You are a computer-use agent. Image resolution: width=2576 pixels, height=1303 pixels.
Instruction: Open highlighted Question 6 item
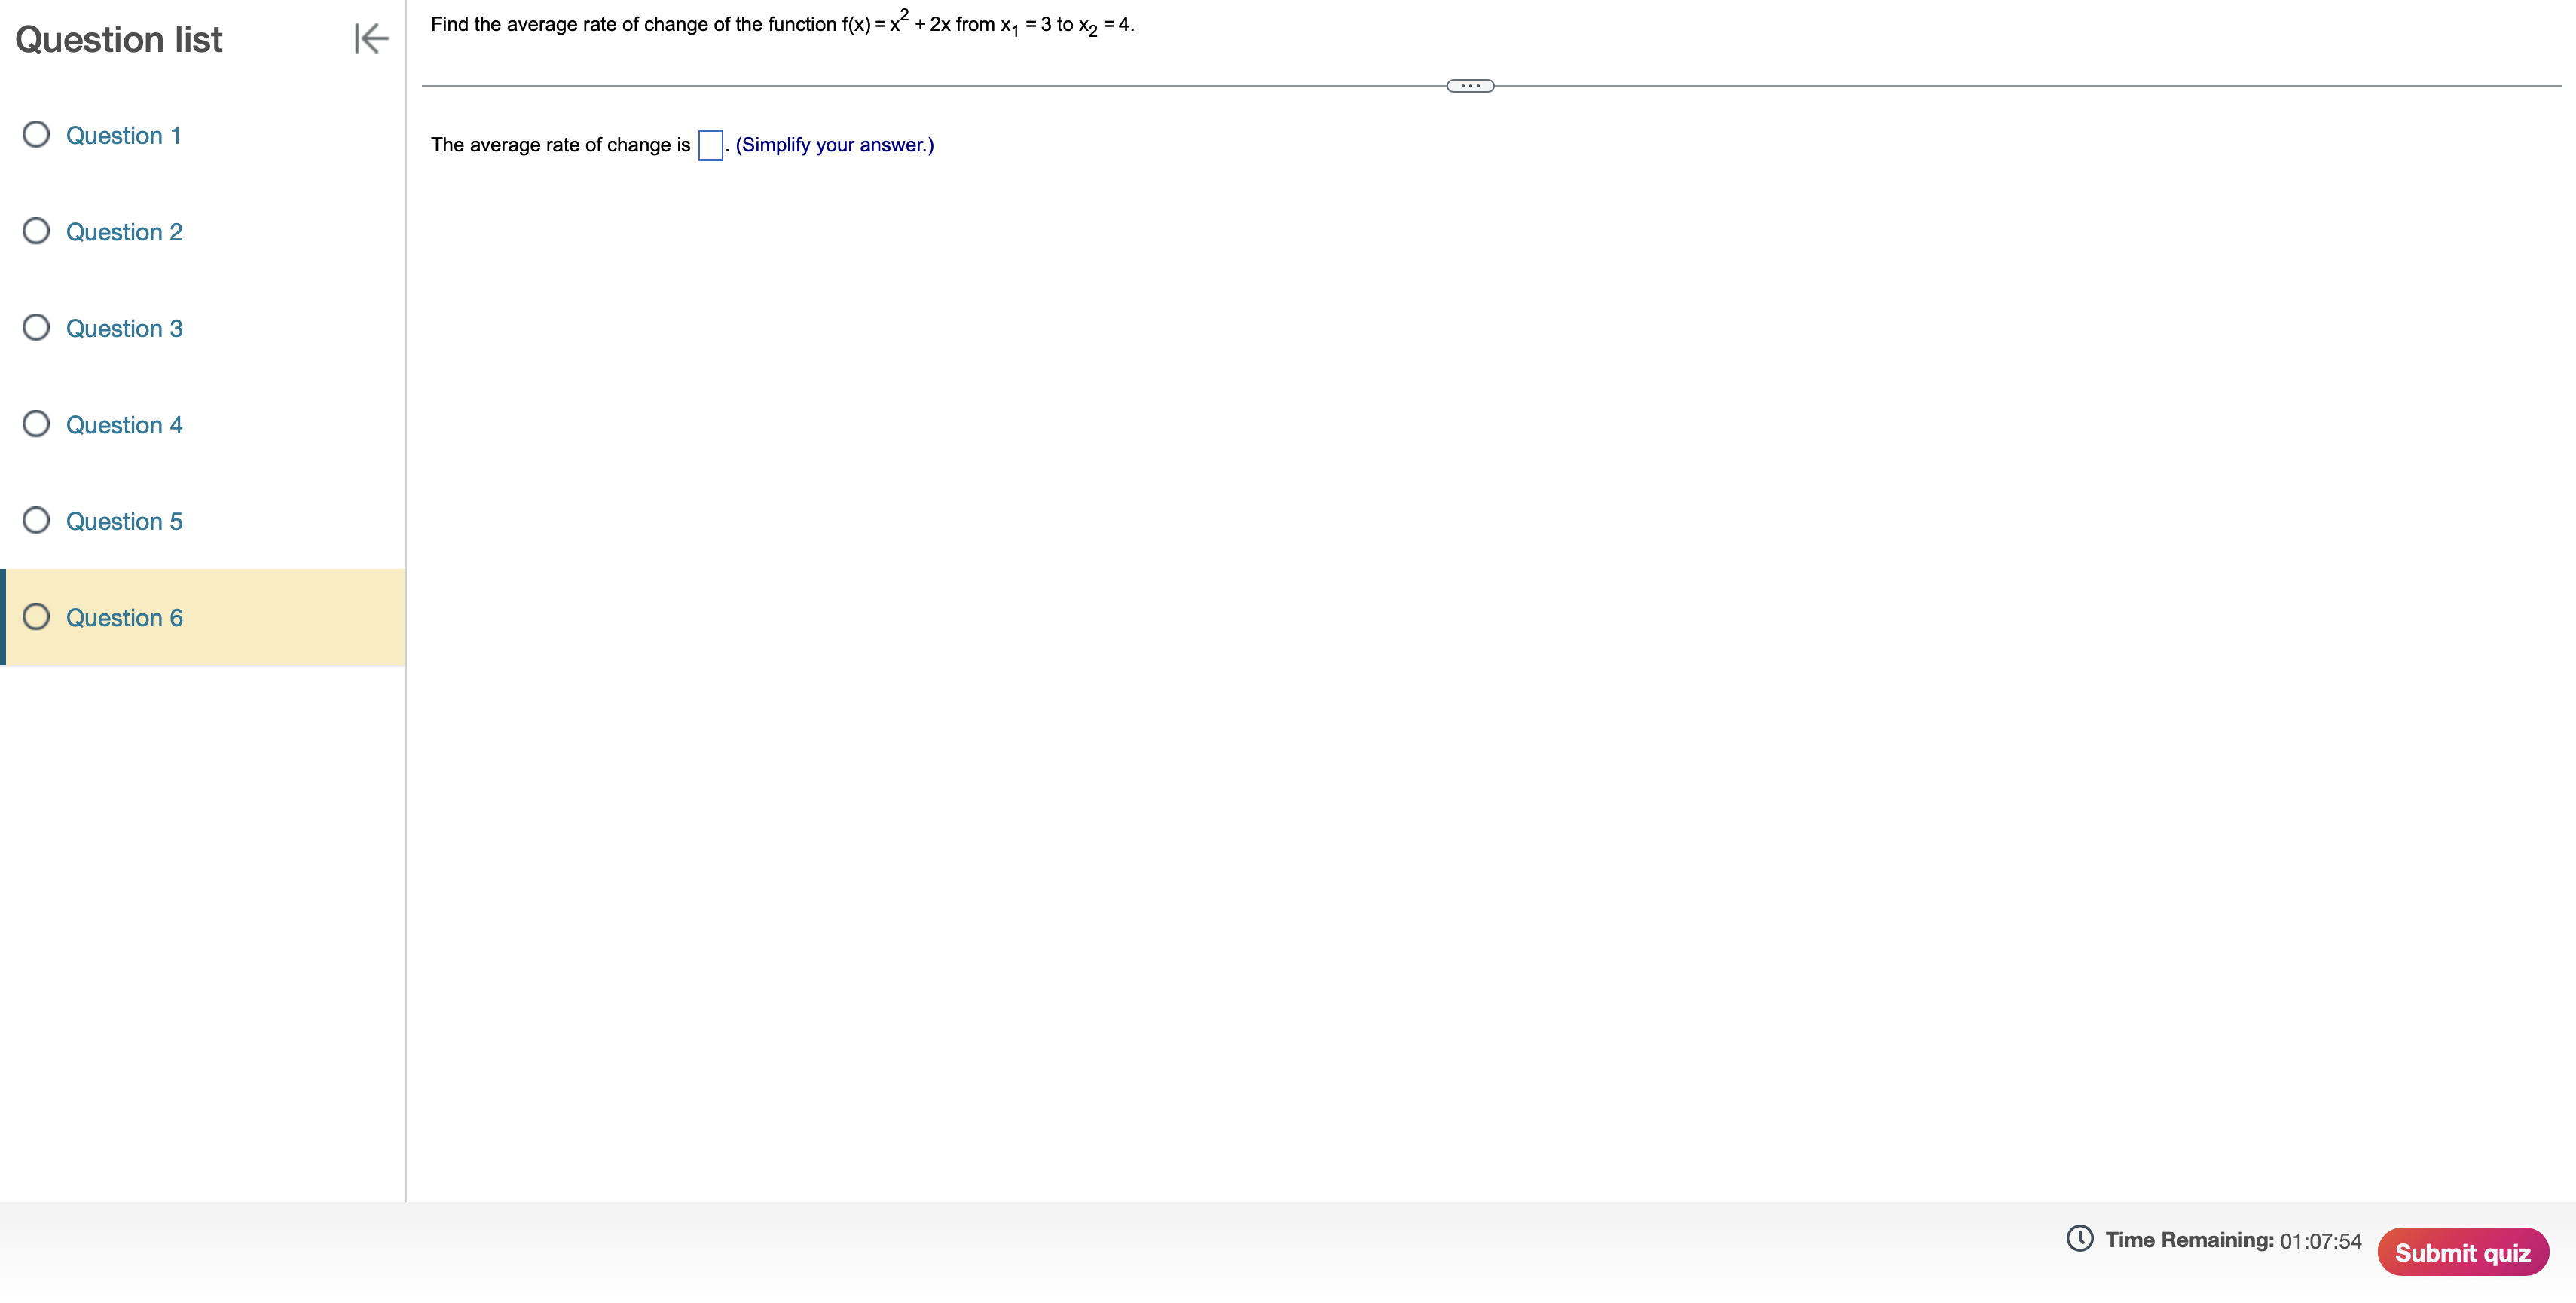point(124,618)
